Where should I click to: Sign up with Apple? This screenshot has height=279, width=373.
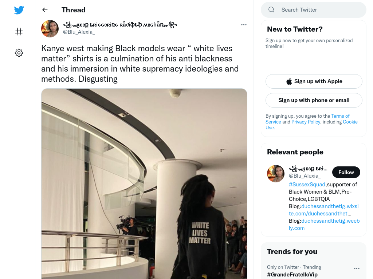[x=314, y=81]
